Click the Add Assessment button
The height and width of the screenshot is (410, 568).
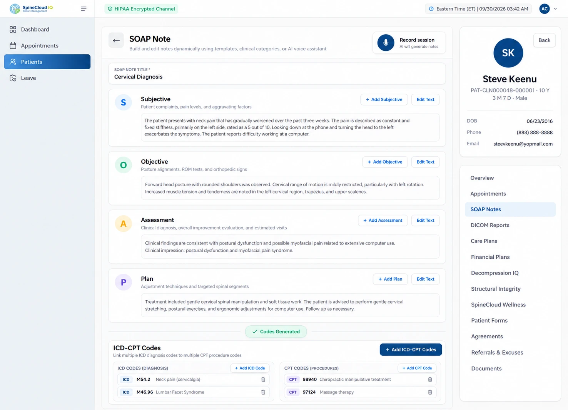coord(383,221)
